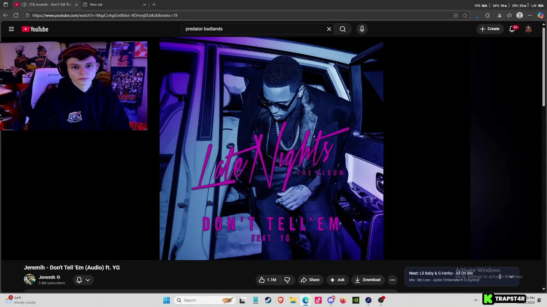The image size is (547, 307).
Task: Go back in the browser
Action: [x=6, y=15]
